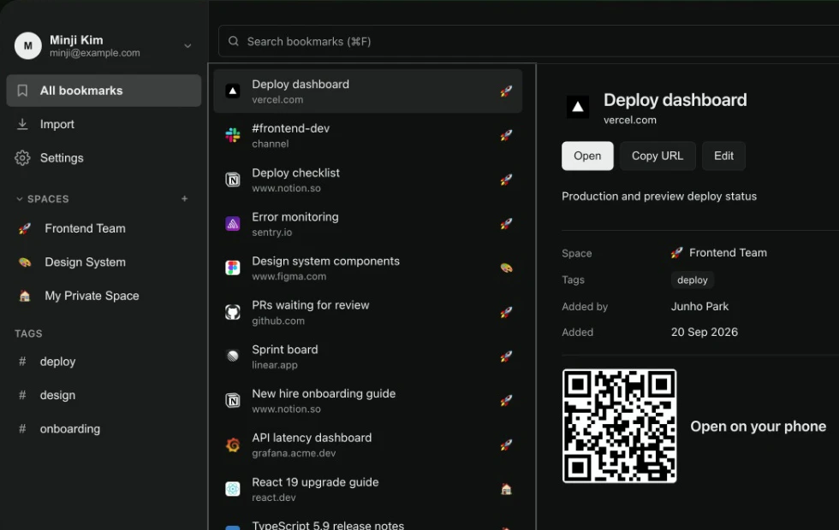Select the #frontend-dev bookmark
Viewport: 839px width, 530px height.
pos(367,135)
